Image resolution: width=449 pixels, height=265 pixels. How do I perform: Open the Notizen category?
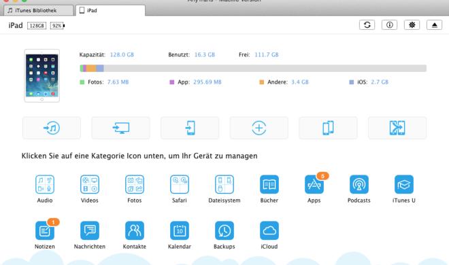(45, 230)
